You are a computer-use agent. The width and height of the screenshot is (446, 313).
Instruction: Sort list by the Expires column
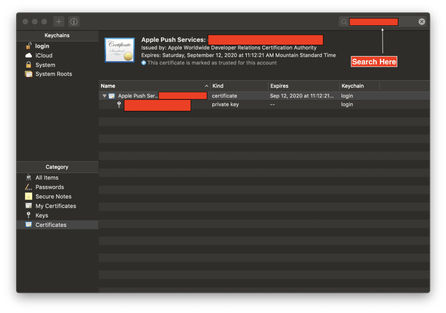point(303,86)
